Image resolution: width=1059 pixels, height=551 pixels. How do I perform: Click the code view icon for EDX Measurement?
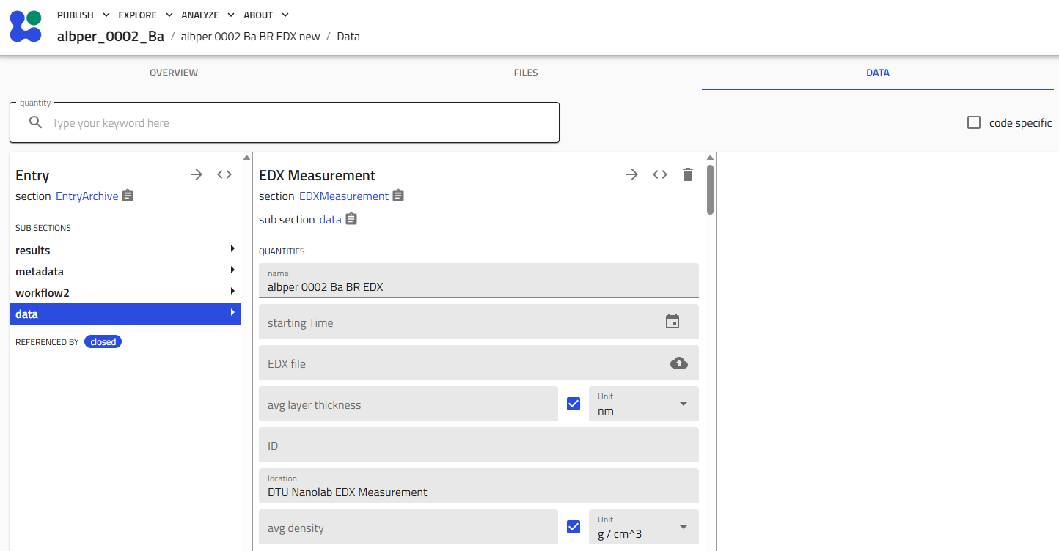point(659,174)
